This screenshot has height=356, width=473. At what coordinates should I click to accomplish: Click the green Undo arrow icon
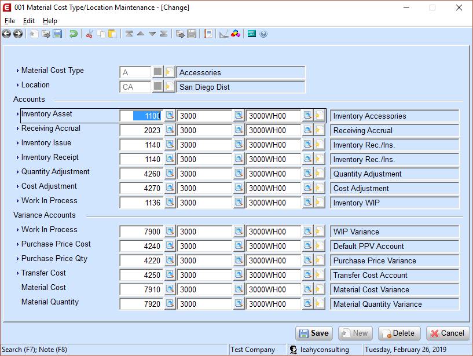click(x=74, y=34)
